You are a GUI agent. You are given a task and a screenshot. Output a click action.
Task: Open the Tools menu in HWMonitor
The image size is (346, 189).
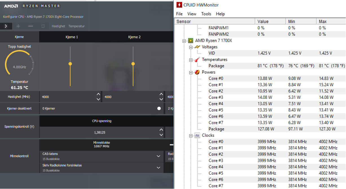coord(206,14)
